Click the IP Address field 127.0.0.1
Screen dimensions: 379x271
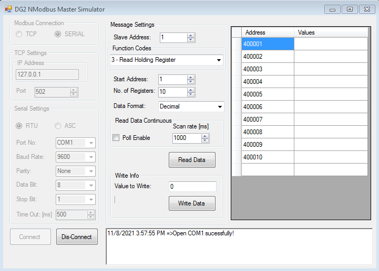[x=47, y=74]
